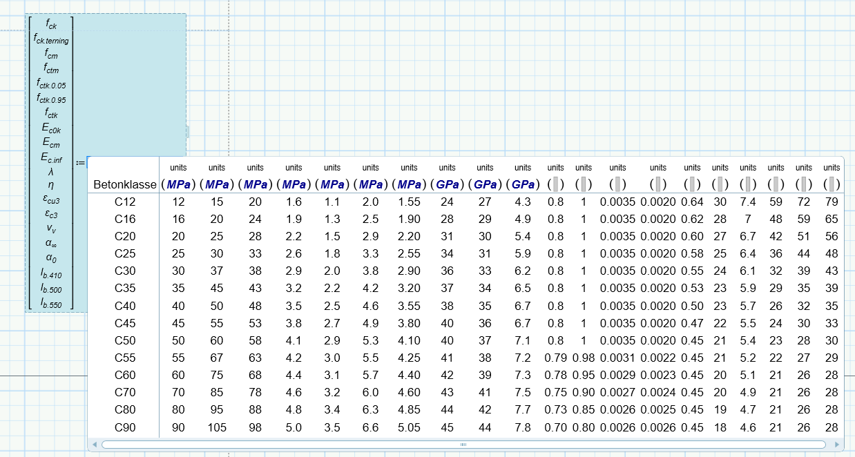Click the := definition operator
The height and width of the screenshot is (457, 855).
click(x=80, y=163)
